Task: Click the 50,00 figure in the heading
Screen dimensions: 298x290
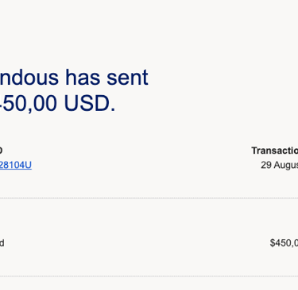Action: tap(28, 104)
